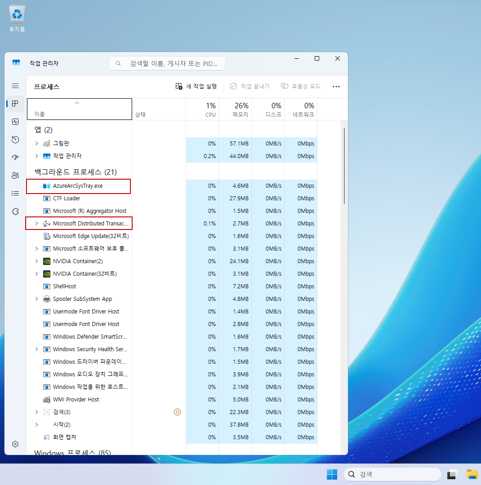Click the 27.9MB memory value of CTF Loader
The height and width of the screenshot is (485, 481).
tap(239, 198)
